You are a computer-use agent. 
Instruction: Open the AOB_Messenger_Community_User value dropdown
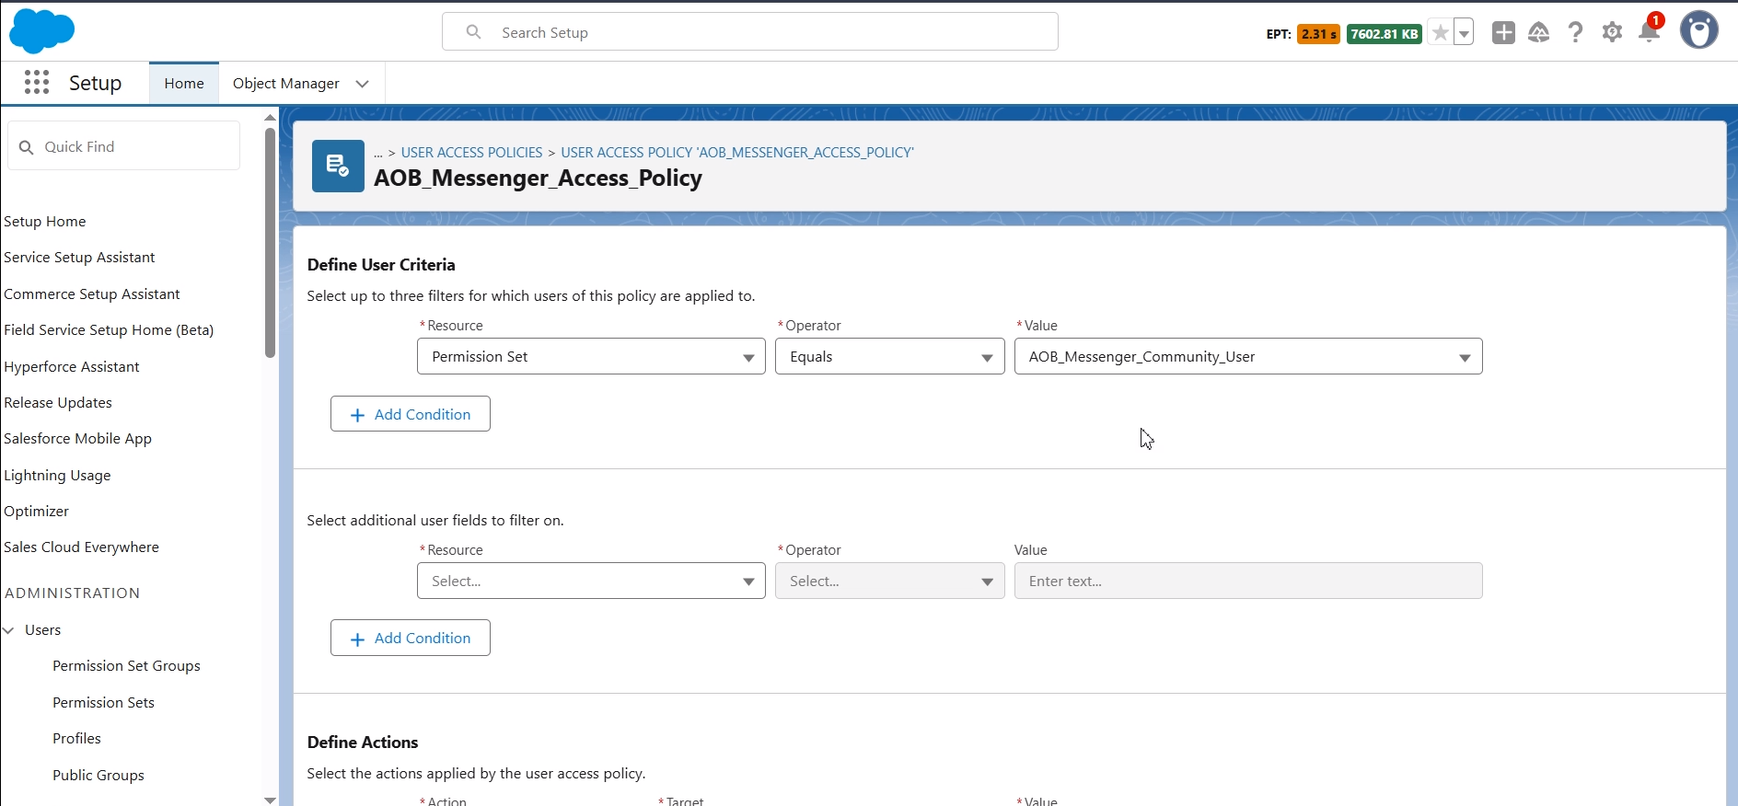point(1248,357)
